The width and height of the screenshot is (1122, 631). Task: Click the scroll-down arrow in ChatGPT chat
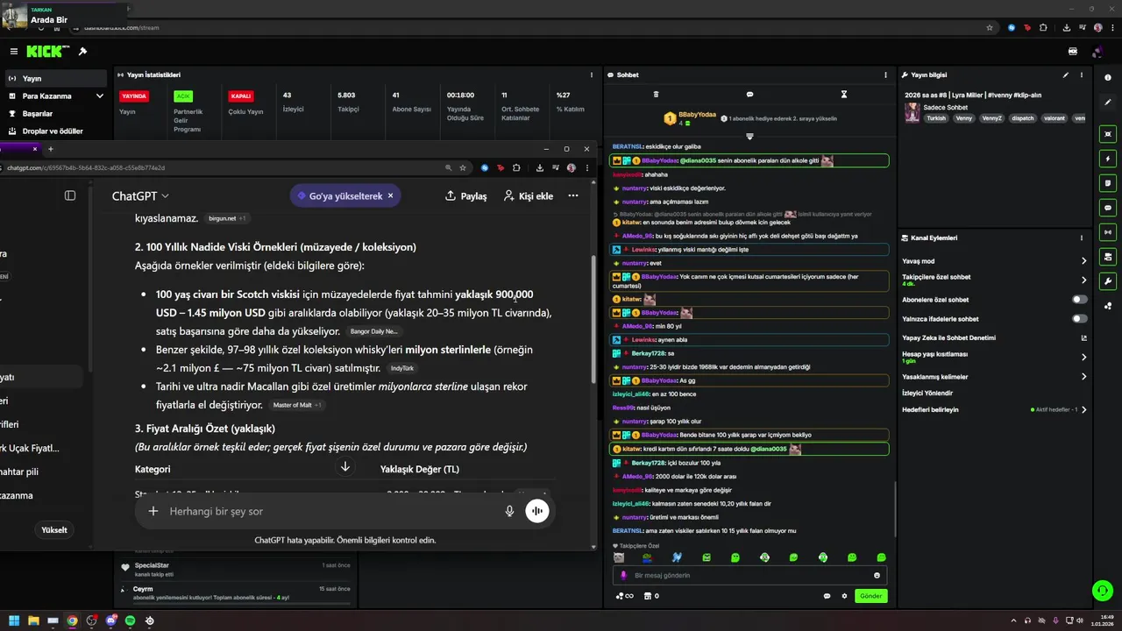pos(345,467)
